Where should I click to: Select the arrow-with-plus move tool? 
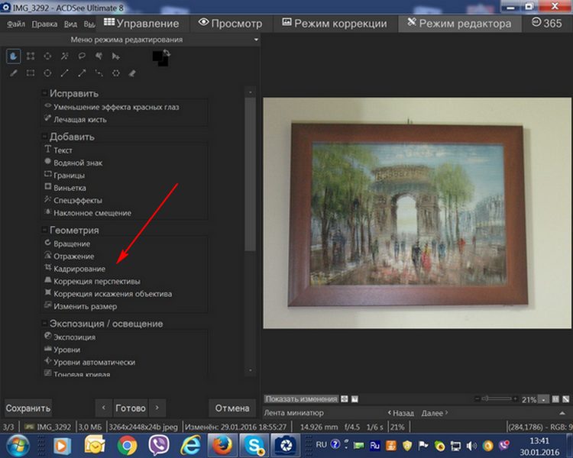(x=116, y=56)
